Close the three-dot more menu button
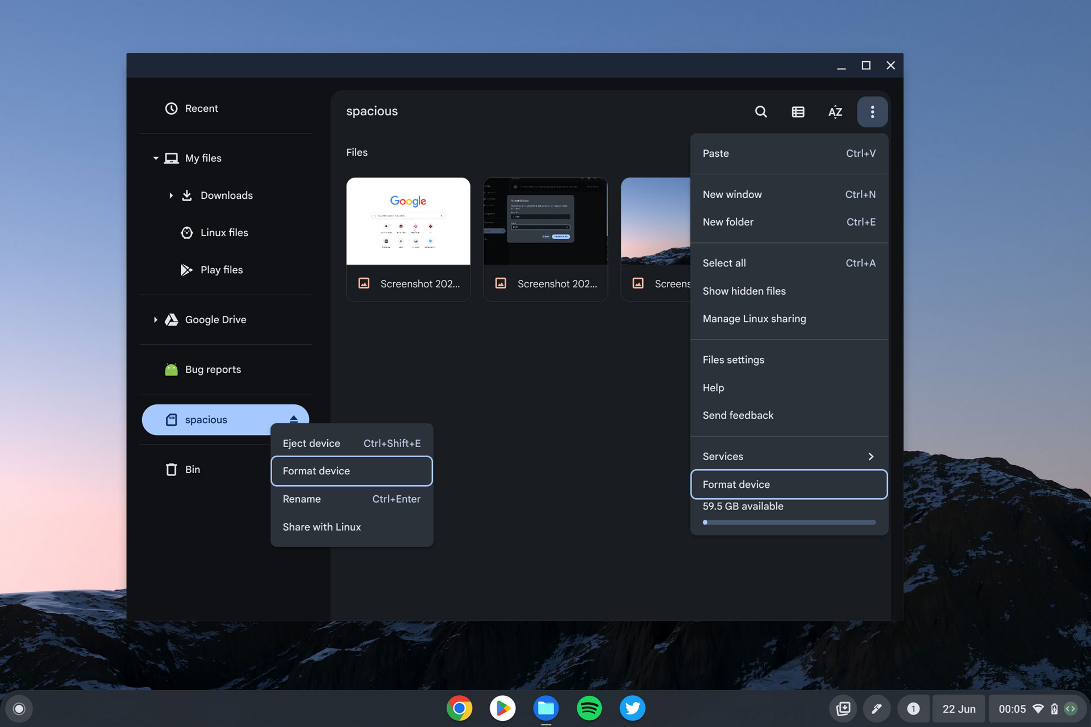 click(x=872, y=112)
